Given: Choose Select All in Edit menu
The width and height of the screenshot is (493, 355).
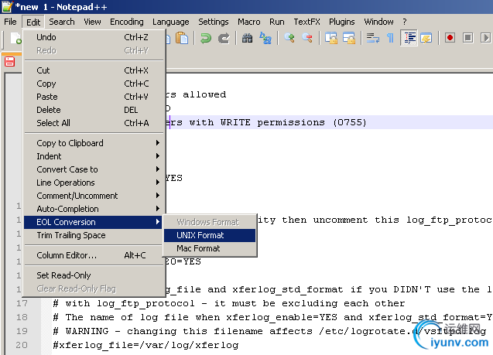Looking at the screenshot, I should point(94,123).
